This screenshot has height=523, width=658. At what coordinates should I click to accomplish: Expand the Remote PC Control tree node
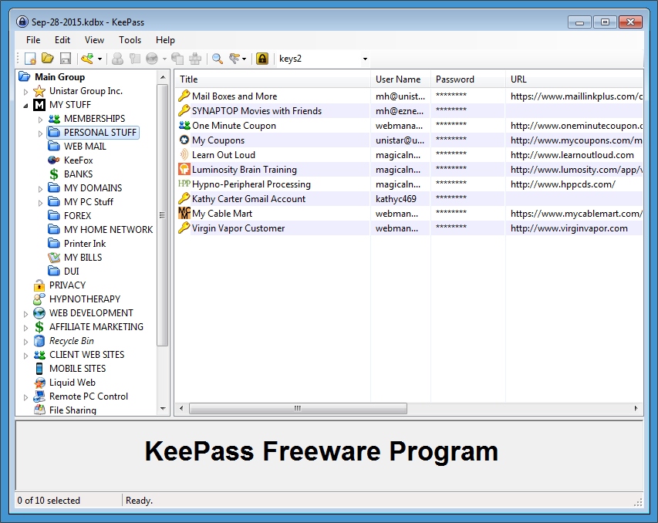tap(25, 396)
